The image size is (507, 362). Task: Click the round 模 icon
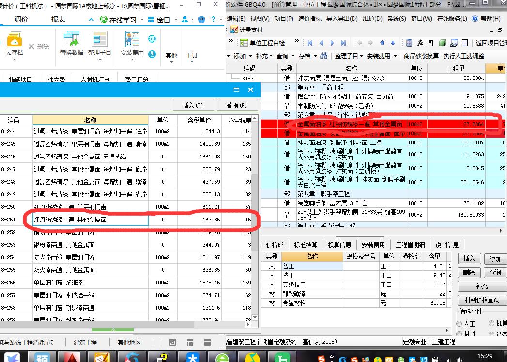point(152,39)
